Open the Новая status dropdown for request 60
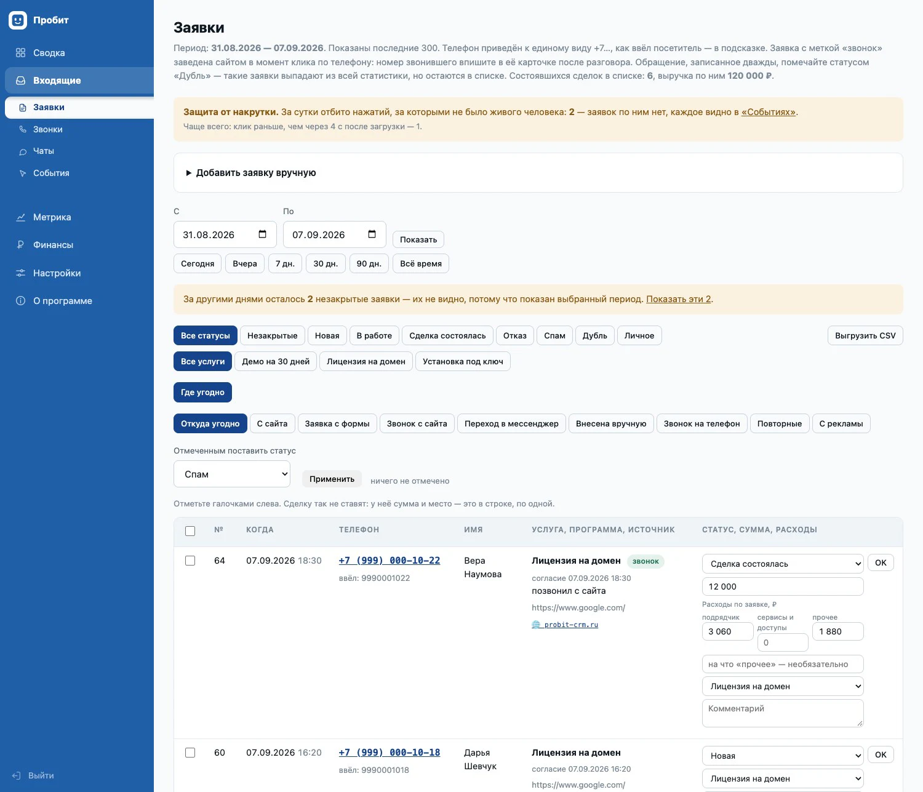 [x=783, y=756]
